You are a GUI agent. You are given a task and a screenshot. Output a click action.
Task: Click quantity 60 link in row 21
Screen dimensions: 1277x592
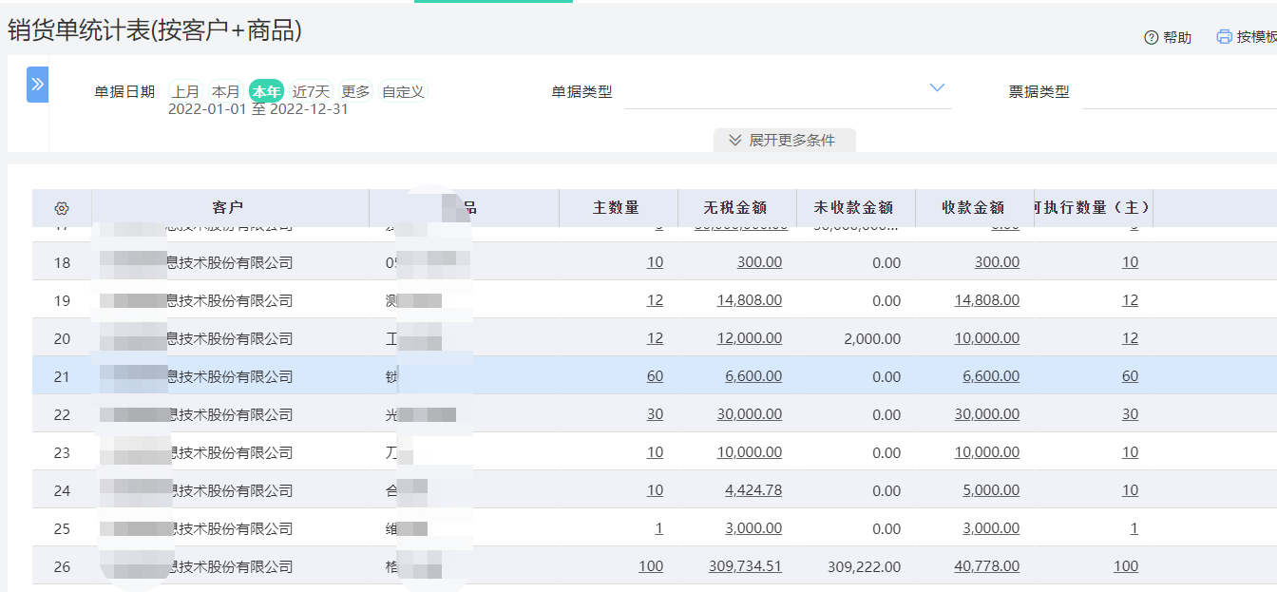pos(655,376)
